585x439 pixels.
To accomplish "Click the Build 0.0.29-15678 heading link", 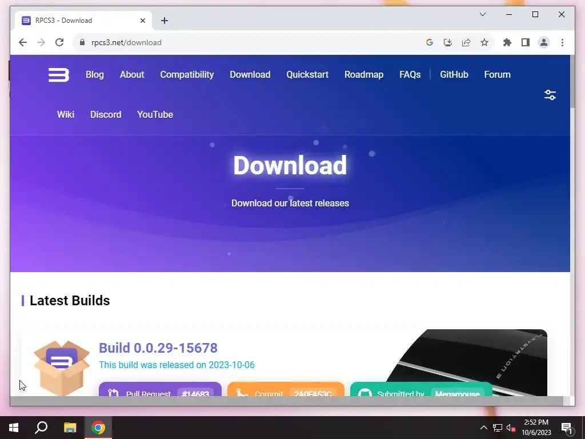I will tap(158, 348).
